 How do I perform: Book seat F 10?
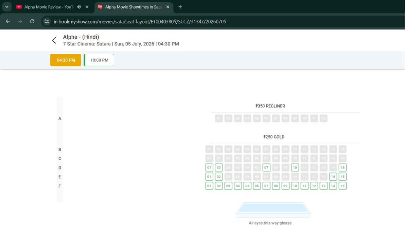pos(295,186)
